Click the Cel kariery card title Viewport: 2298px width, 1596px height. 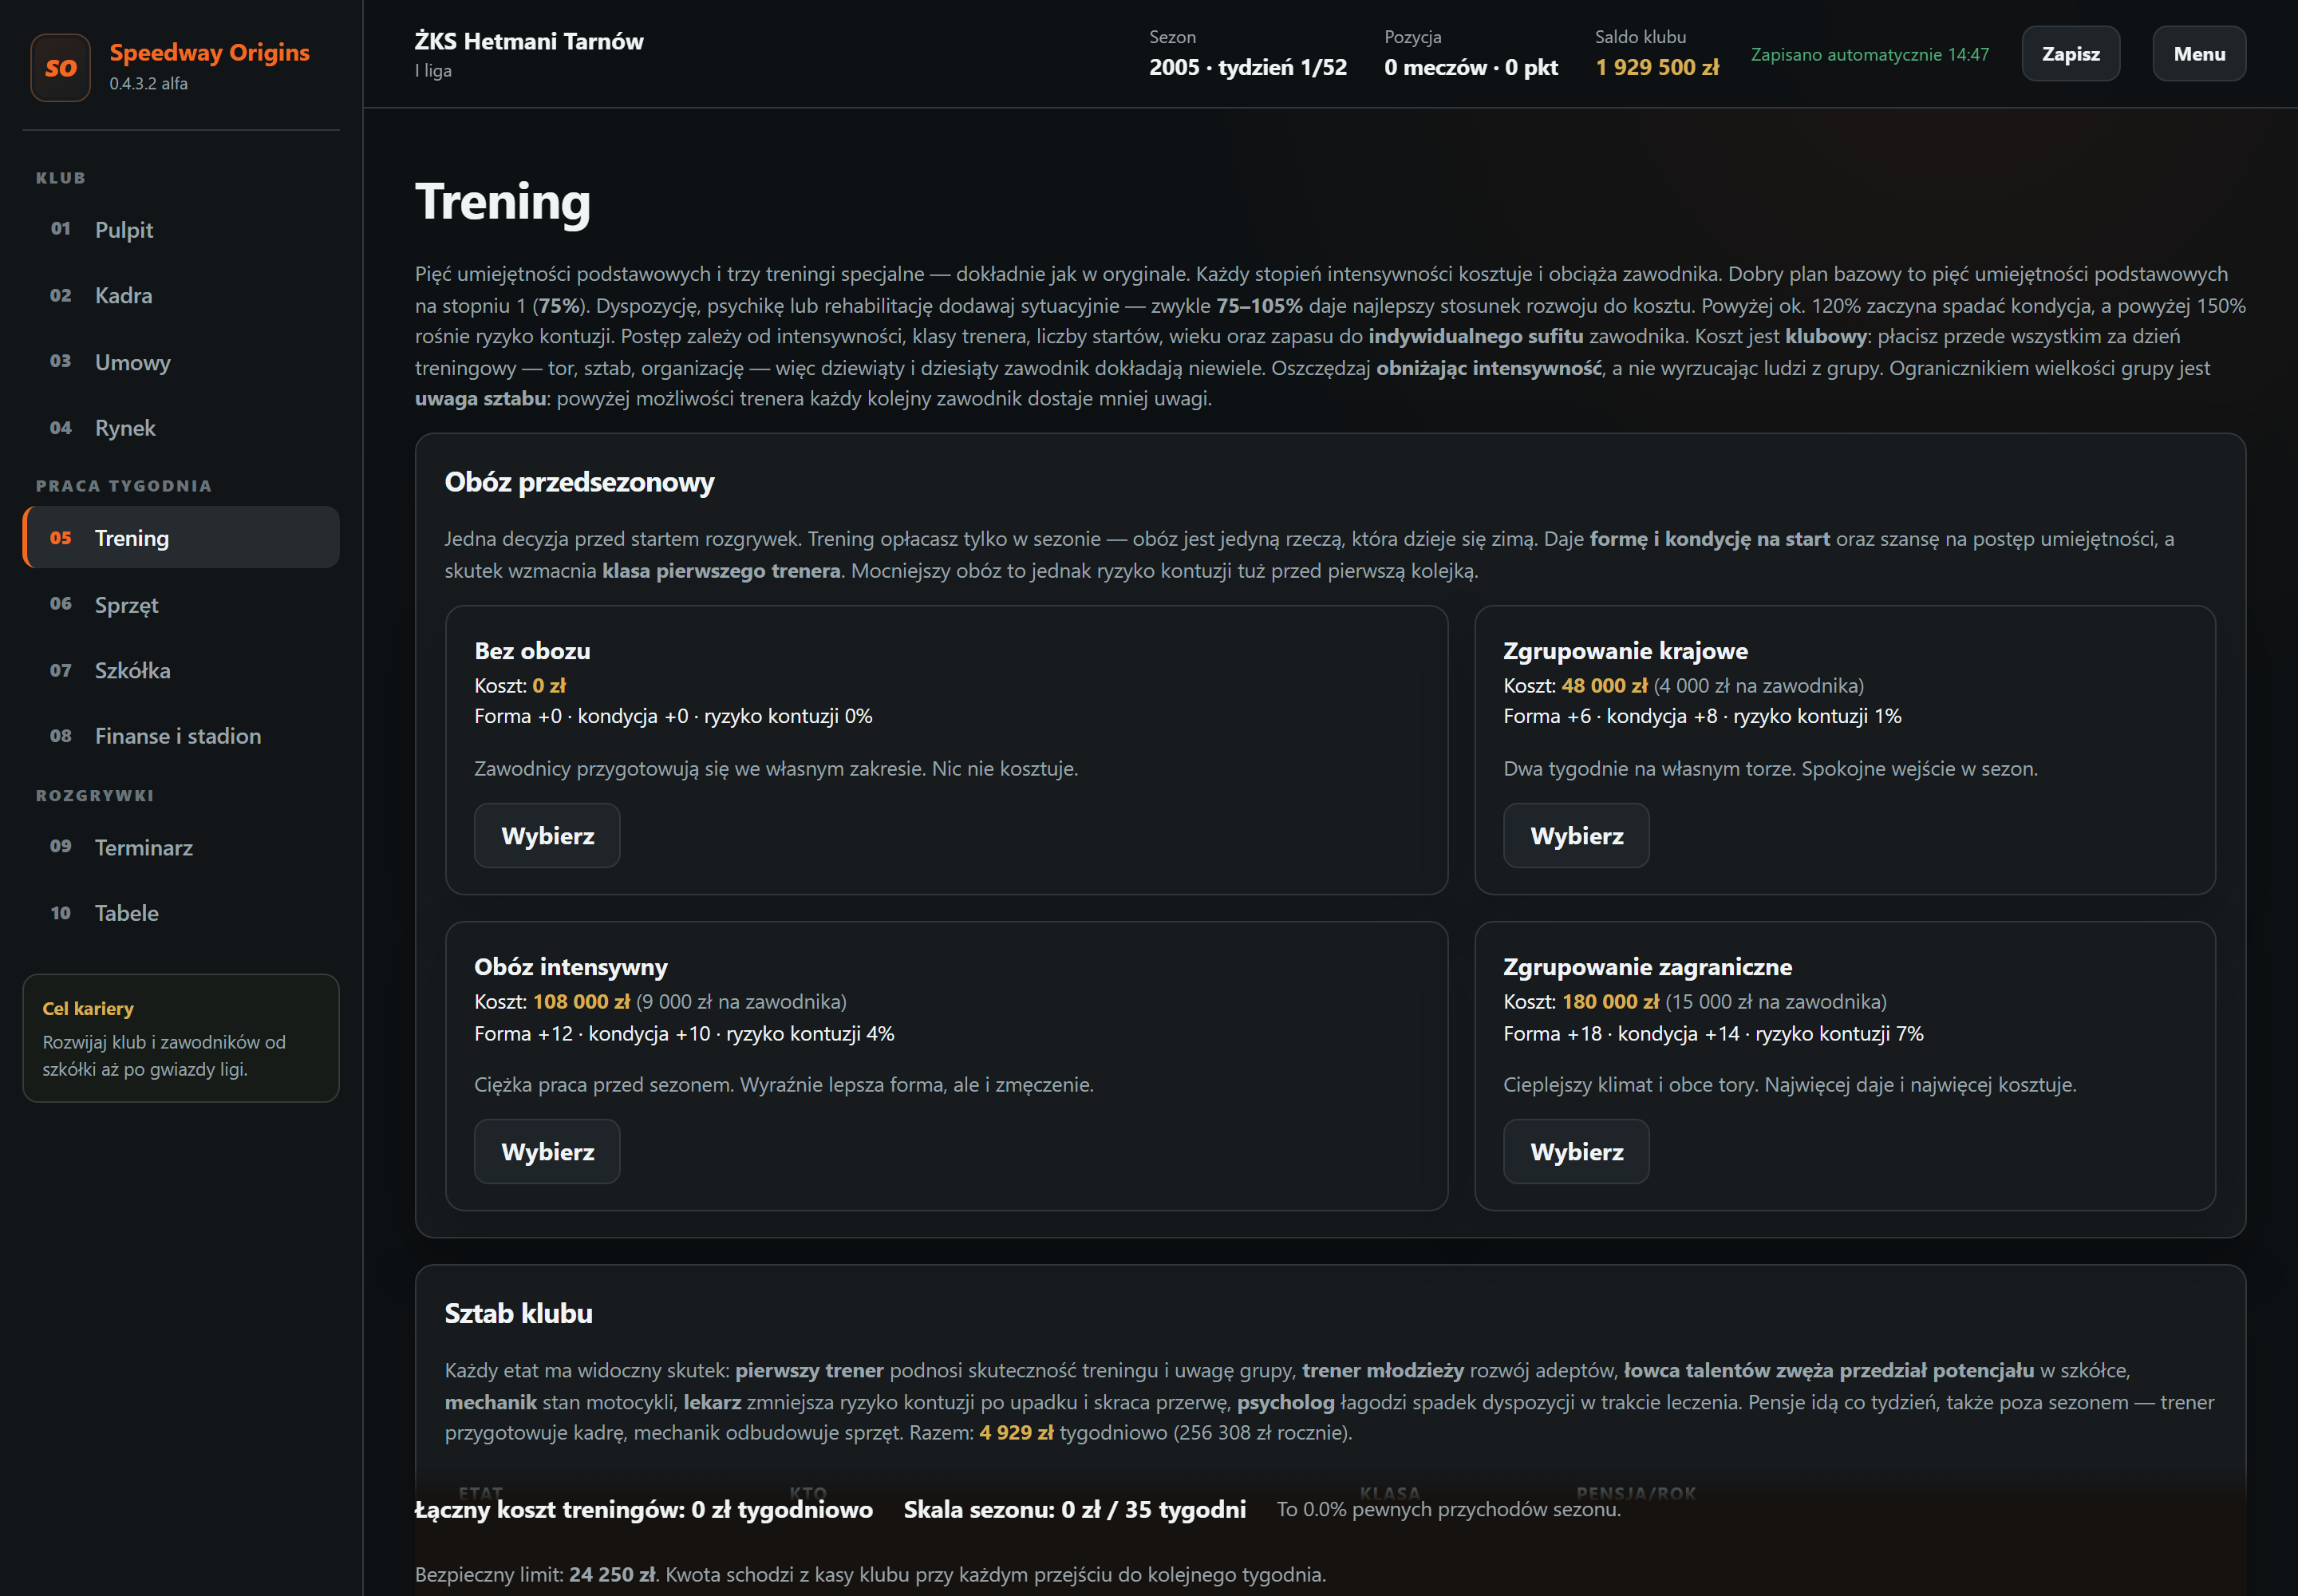click(x=88, y=1009)
